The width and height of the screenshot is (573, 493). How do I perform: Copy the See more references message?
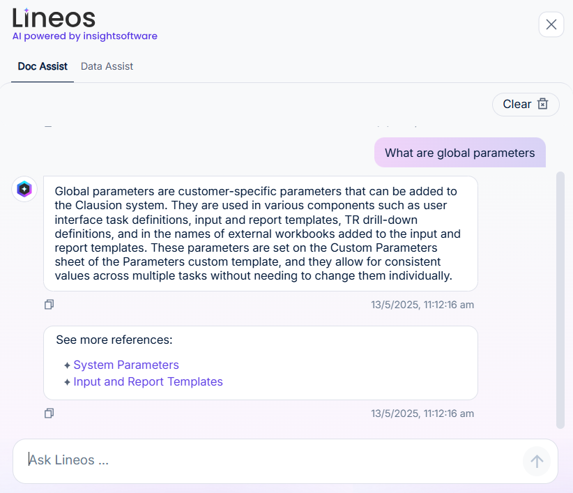click(49, 414)
